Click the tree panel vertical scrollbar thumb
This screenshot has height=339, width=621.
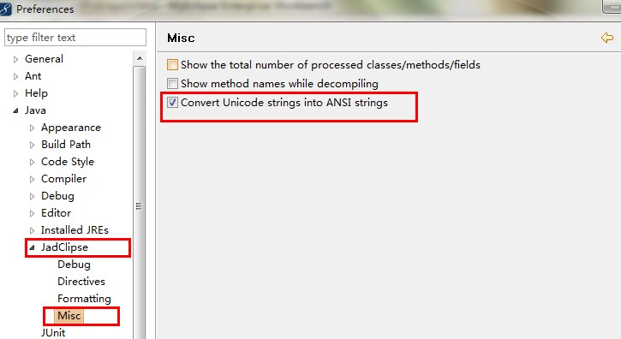pyautogui.click(x=139, y=206)
